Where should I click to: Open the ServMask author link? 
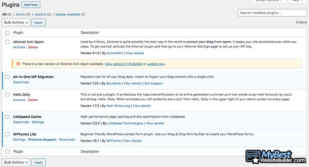[x=113, y=83]
